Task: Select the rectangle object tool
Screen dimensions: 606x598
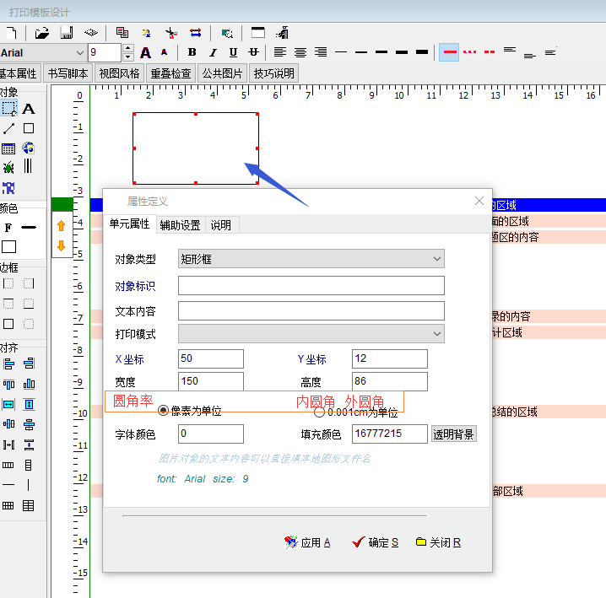Action: pyautogui.click(x=29, y=128)
